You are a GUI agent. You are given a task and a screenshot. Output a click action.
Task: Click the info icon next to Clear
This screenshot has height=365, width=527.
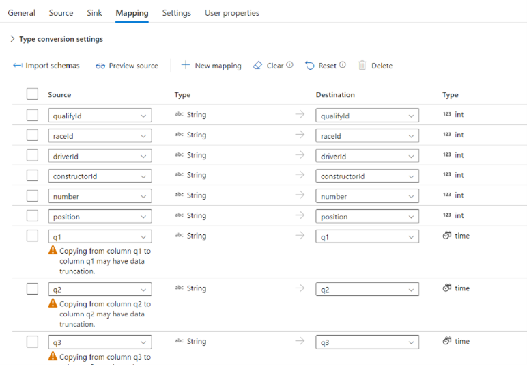click(x=290, y=65)
